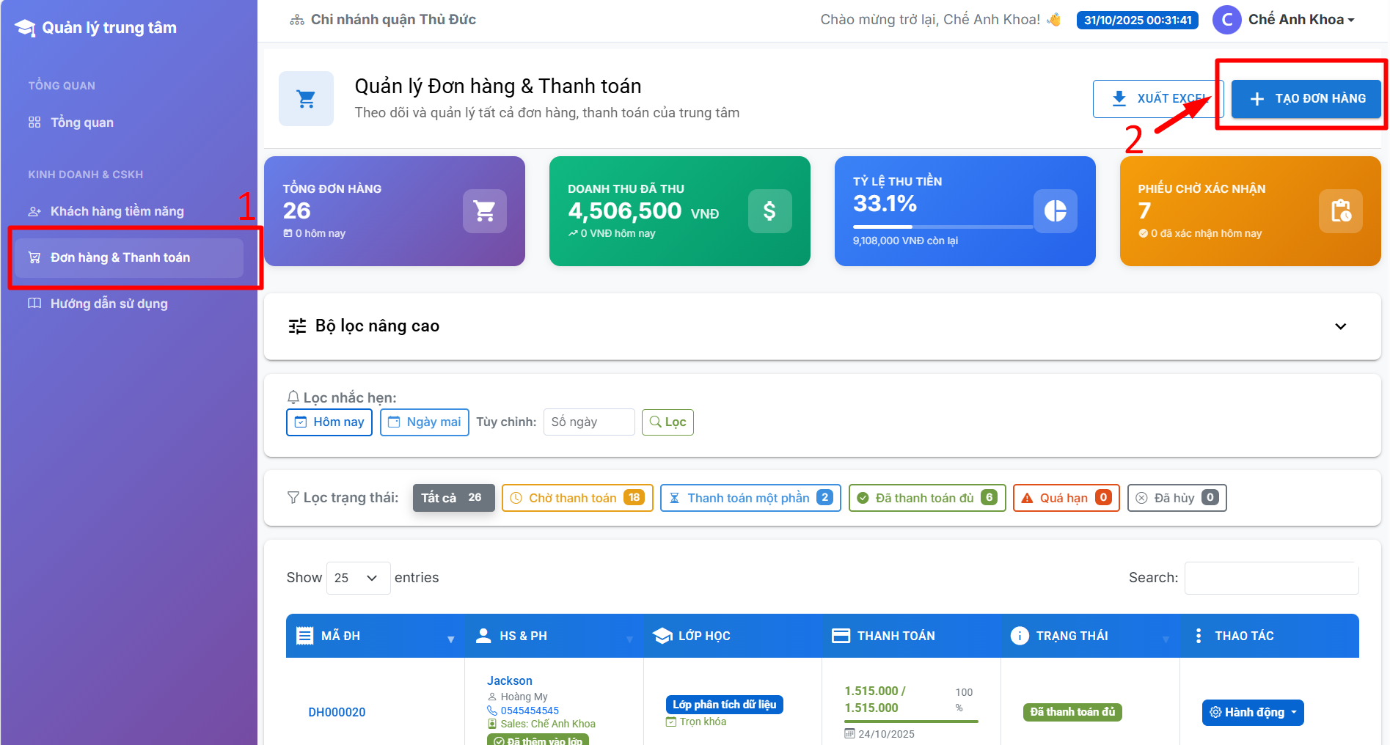Click the branch icon next to Chi nhánh quận Thủ Đức
Viewport: 1390px width, 745px height.
[296, 20]
